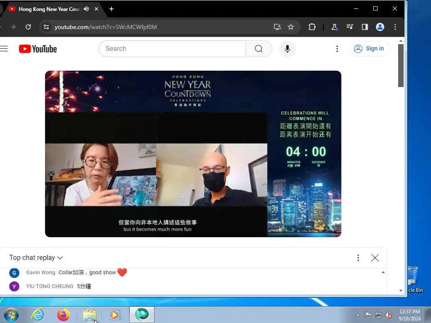Go to YouTube home via logo
This screenshot has height=323, width=431.
(38, 49)
